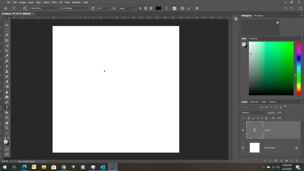Select the Rotate View tool
This screenshot has height=171, width=304.
tap(7, 123)
